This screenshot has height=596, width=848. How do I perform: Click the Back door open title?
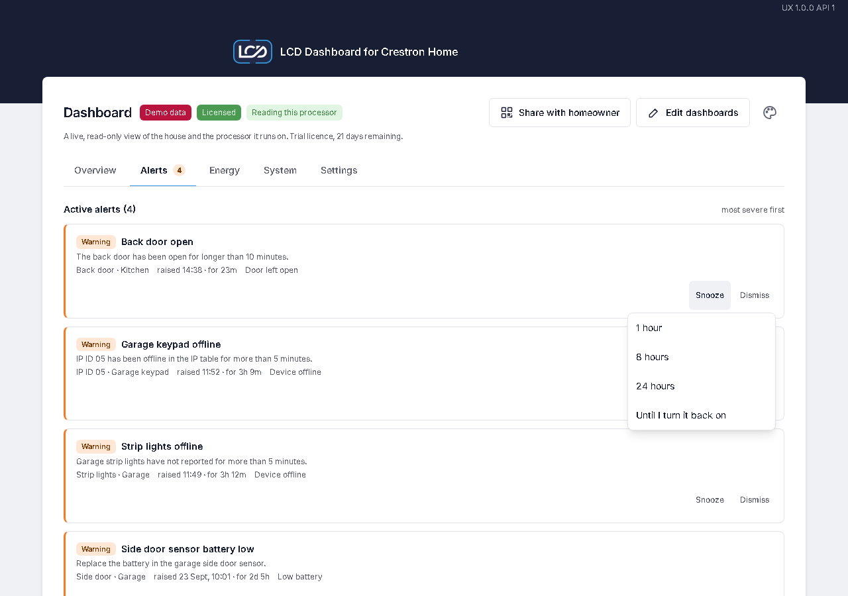(157, 242)
